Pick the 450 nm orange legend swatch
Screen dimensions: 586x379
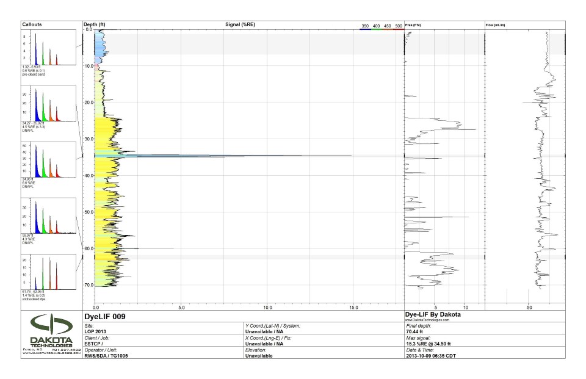pos(388,30)
